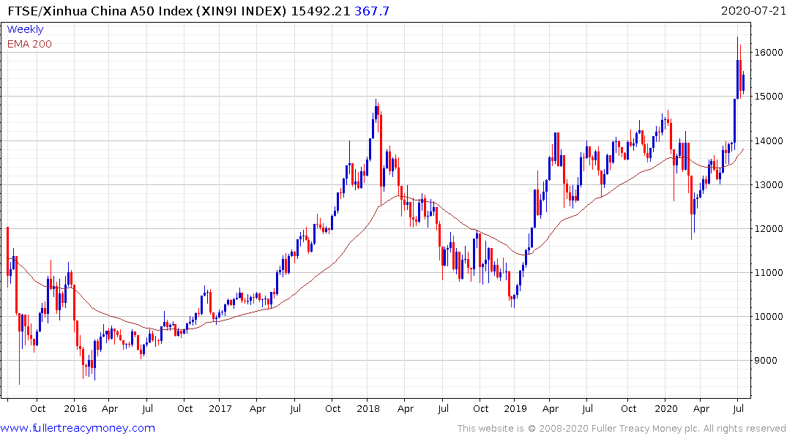Image resolution: width=787 pixels, height=439 pixels.
Task: Click the blue change value 367.7
Action: [x=371, y=11]
